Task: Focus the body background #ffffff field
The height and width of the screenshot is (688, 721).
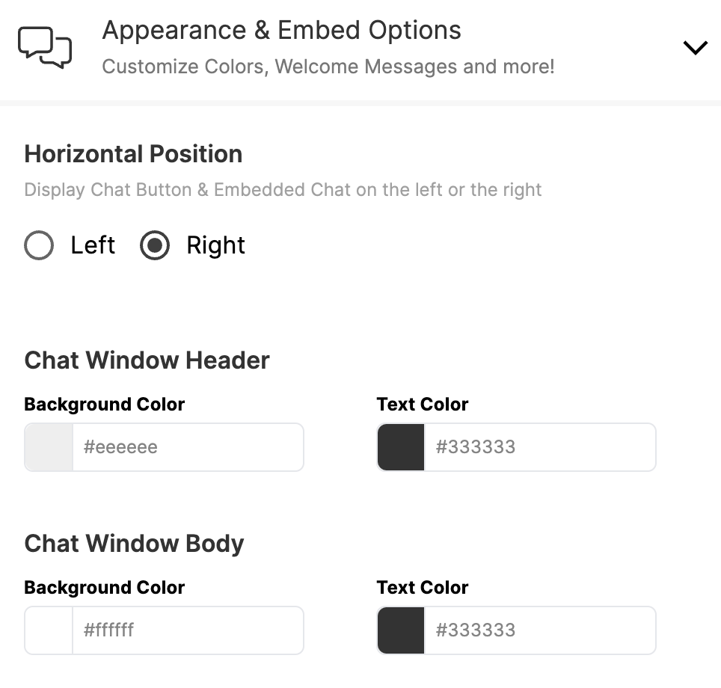Action: [x=188, y=630]
